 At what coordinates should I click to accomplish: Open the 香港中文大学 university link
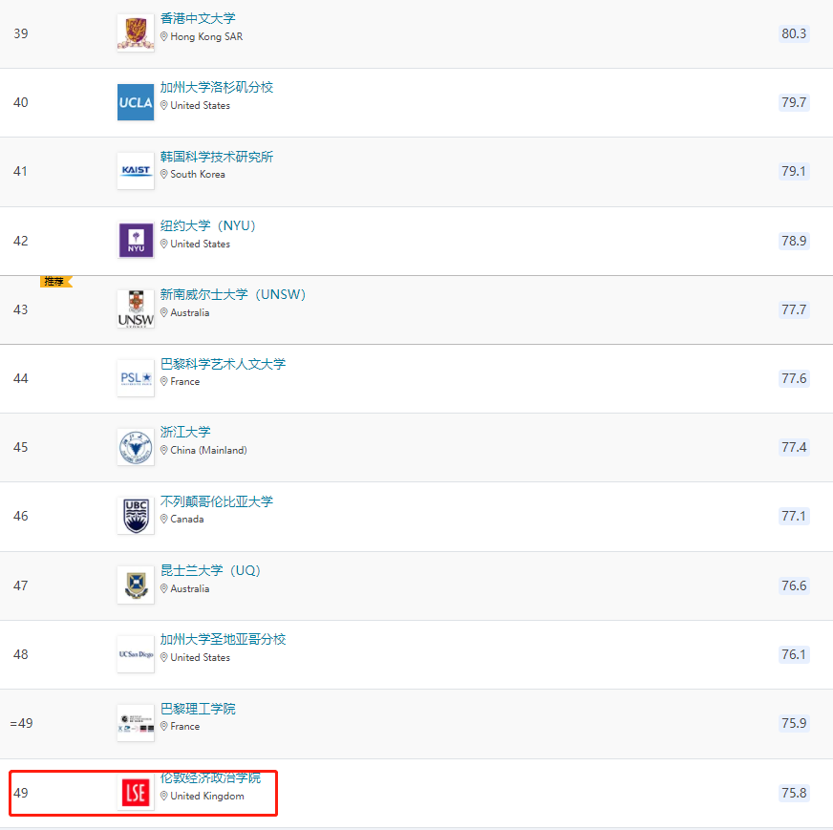[198, 18]
